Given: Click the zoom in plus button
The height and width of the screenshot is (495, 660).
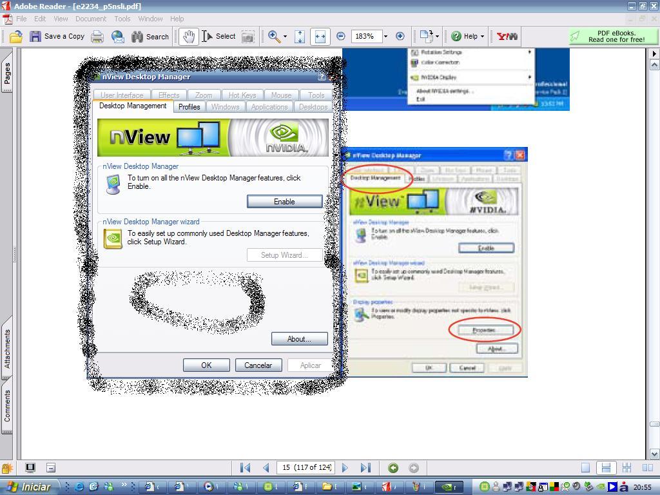Looking at the screenshot, I should click(x=400, y=37).
